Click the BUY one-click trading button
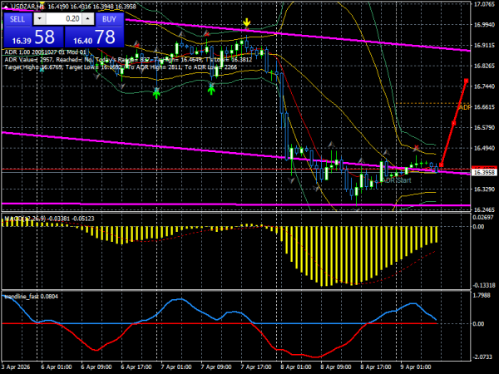This screenshot has height=374, width=499. (x=109, y=19)
